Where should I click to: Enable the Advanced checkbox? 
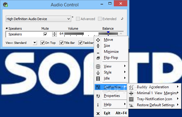pyautogui.click(x=78, y=19)
